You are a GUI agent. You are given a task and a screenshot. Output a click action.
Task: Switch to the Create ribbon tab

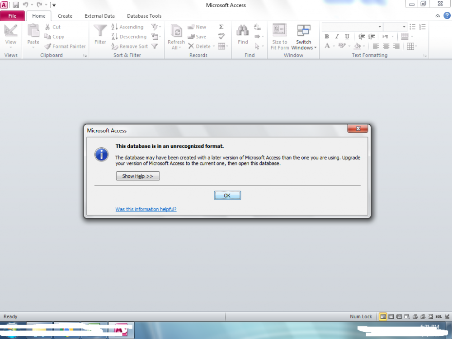pyautogui.click(x=65, y=16)
